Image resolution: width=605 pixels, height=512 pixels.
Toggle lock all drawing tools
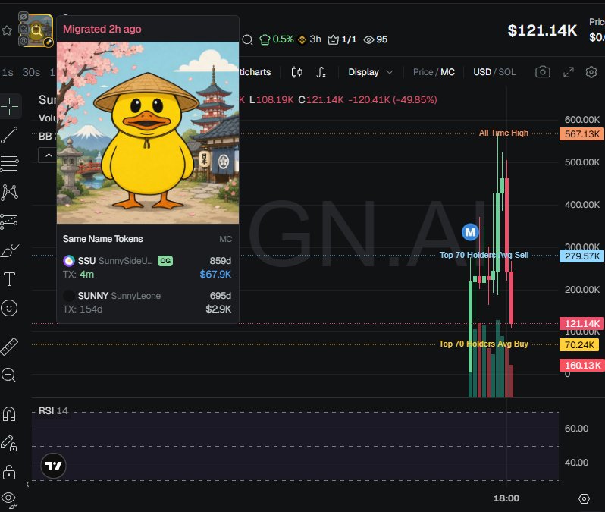9,472
